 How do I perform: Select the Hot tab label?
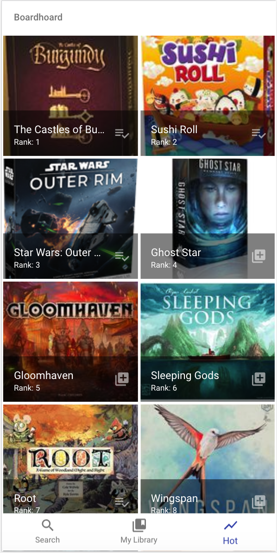coord(230,540)
